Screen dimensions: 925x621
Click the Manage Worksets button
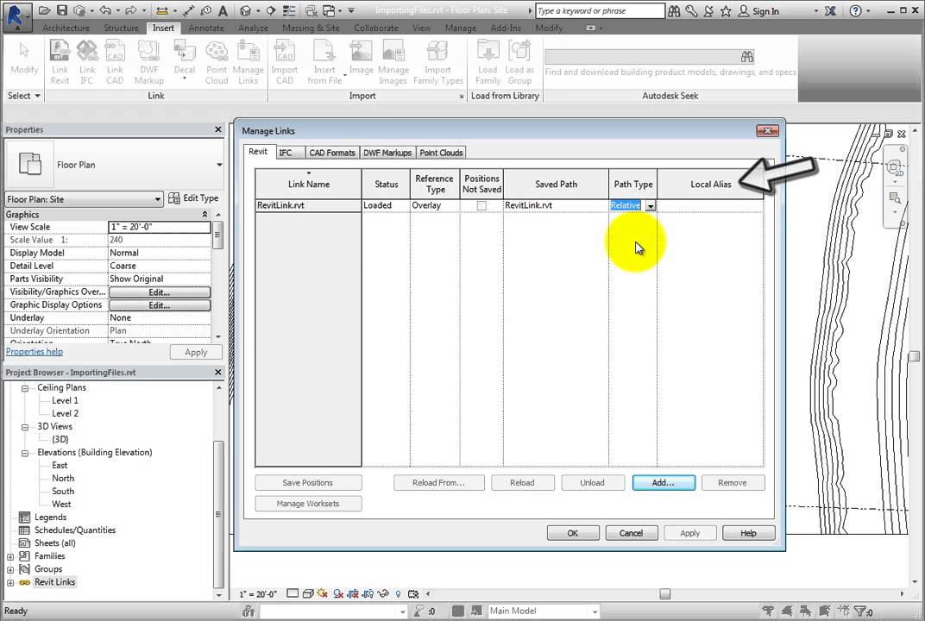pyautogui.click(x=308, y=504)
